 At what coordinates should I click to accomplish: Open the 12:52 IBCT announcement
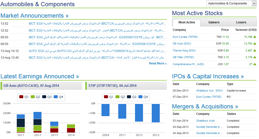97,30
